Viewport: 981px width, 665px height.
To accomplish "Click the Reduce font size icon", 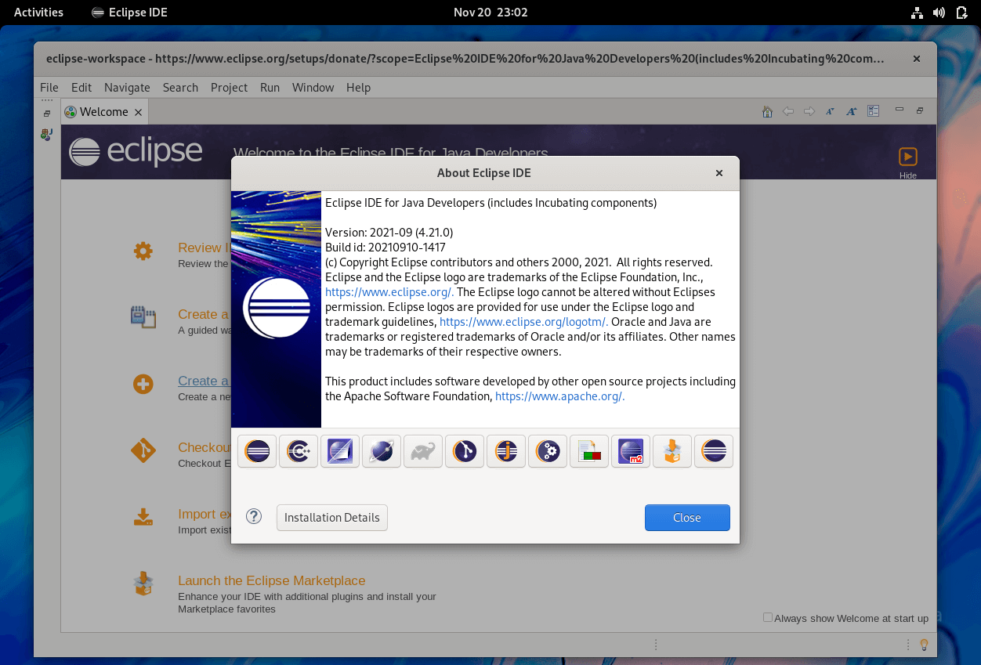I will (x=831, y=111).
